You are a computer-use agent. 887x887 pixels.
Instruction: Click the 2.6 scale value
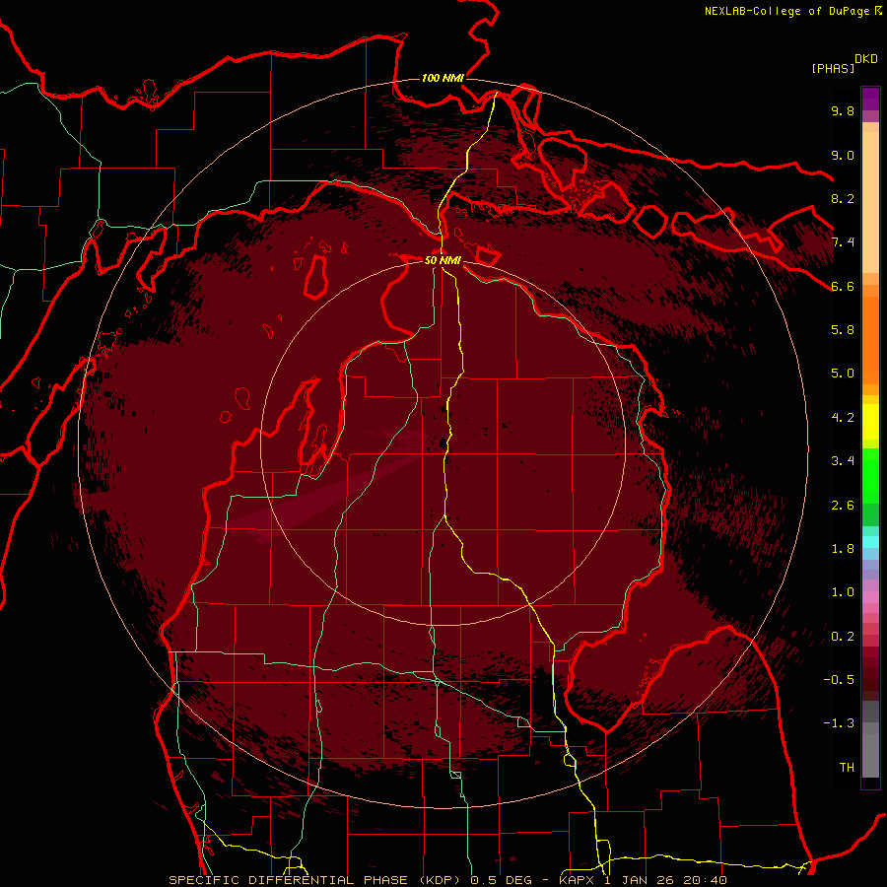pos(843,505)
